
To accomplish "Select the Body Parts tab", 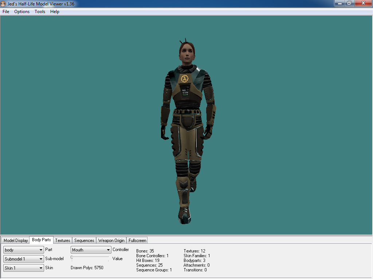I will click(42, 240).
